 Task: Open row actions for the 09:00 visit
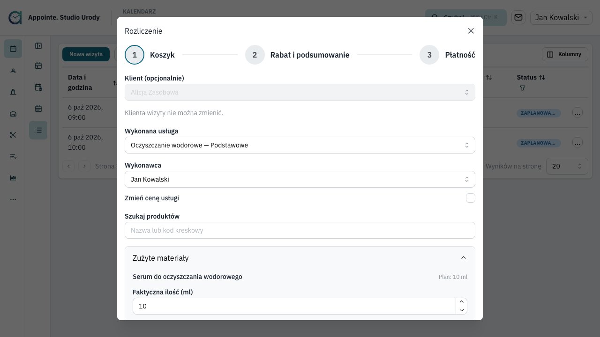click(x=577, y=113)
